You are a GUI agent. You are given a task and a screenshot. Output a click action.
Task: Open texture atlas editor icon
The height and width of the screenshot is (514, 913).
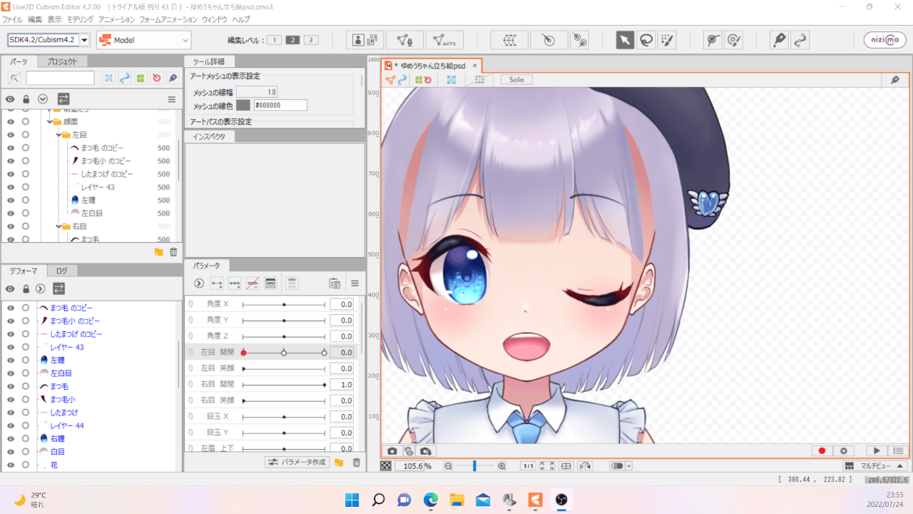(x=364, y=40)
